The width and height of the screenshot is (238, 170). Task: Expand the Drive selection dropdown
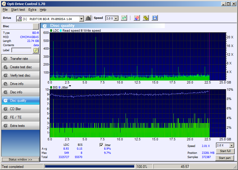[82, 19]
